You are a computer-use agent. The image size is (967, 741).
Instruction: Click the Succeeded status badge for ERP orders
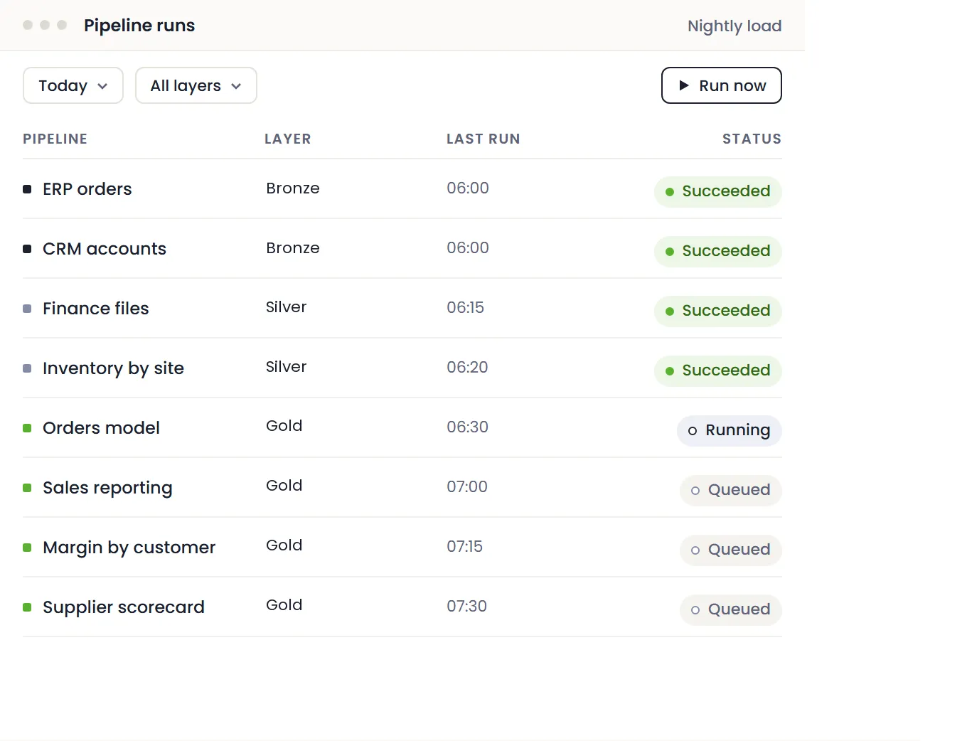(718, 191)
